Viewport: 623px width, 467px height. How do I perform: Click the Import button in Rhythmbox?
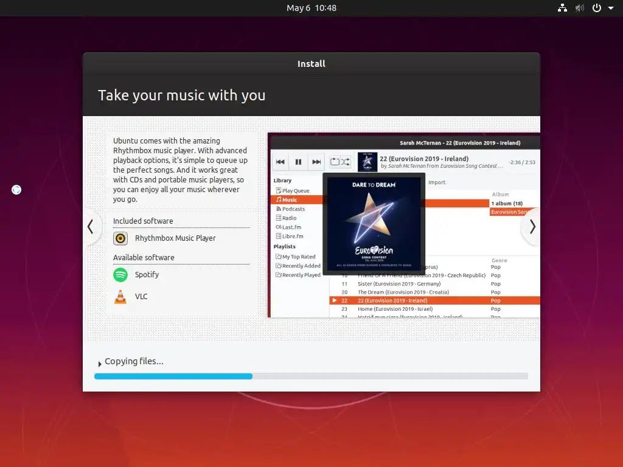437,182
